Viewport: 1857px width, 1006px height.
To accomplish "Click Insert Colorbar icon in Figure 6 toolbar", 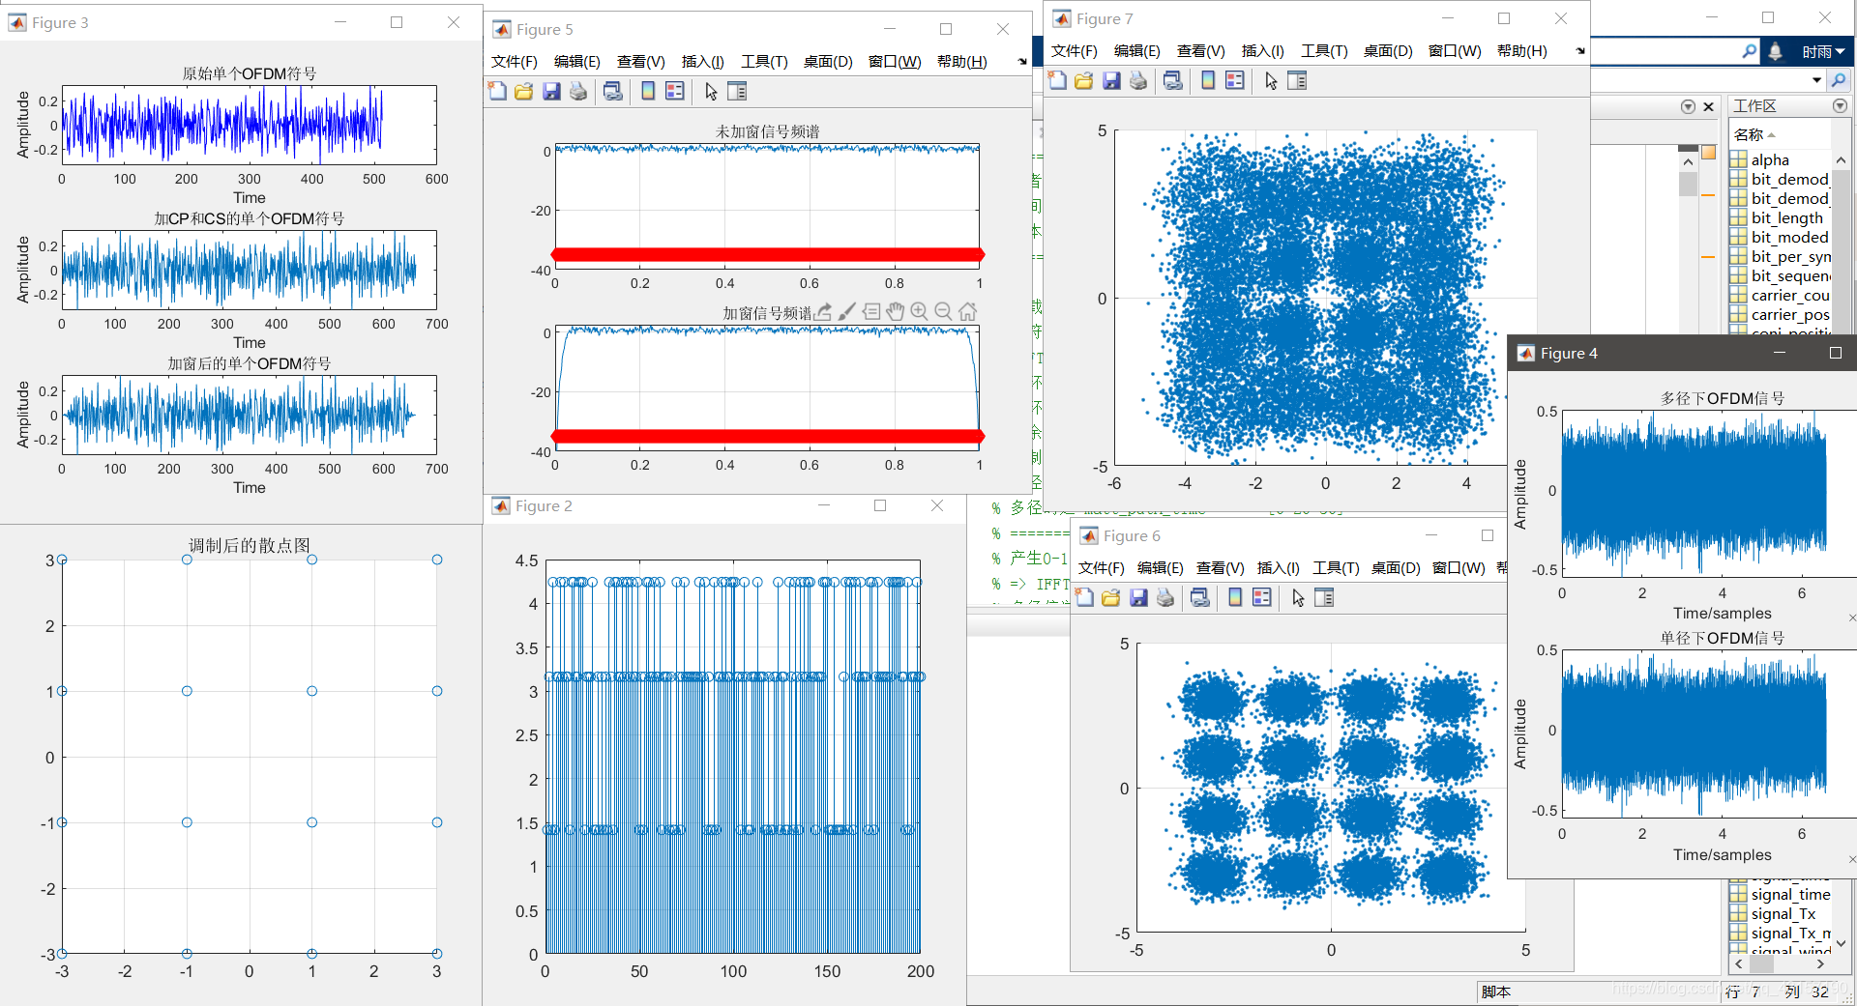I will click(x=1235, y=597).
